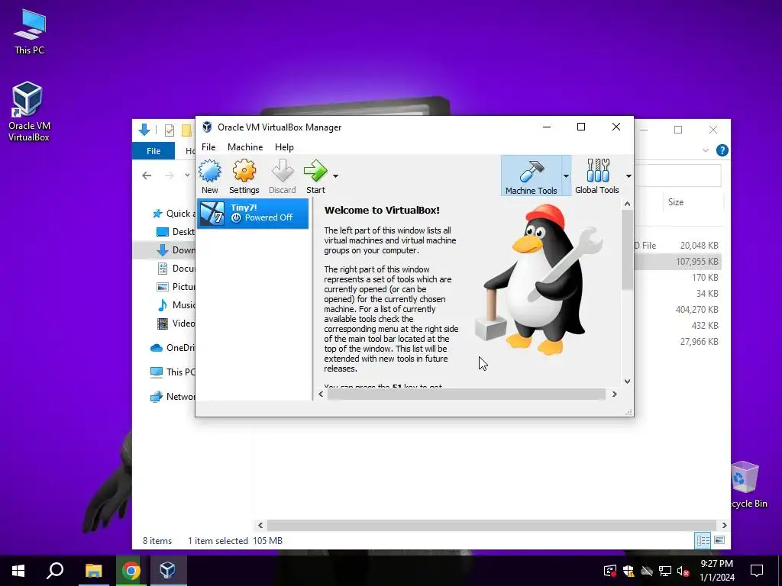Select Music in Explorer sidebar
Image resolution: width=782 pixels, height=586 pixels.
point(176,305)
